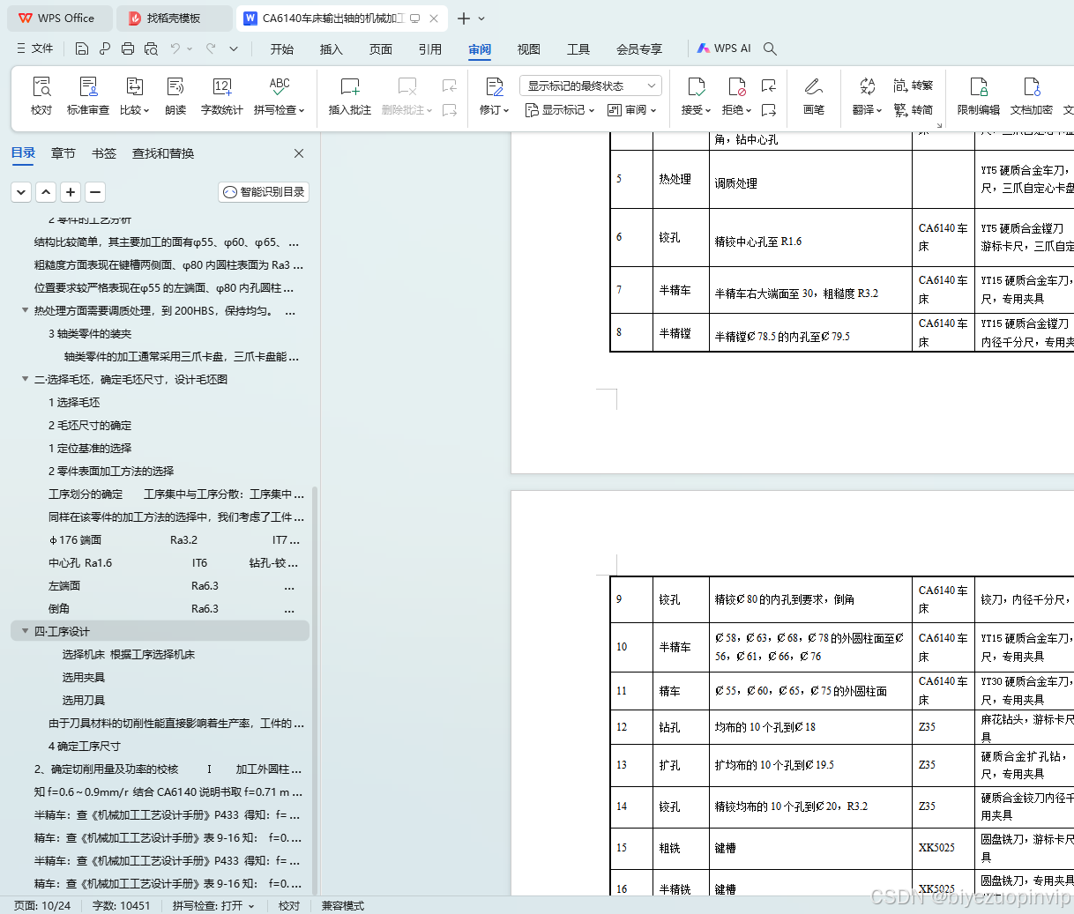Expand the 显示标记 dropdown
The image size is (1074, 914).
(x=560, y=110)
